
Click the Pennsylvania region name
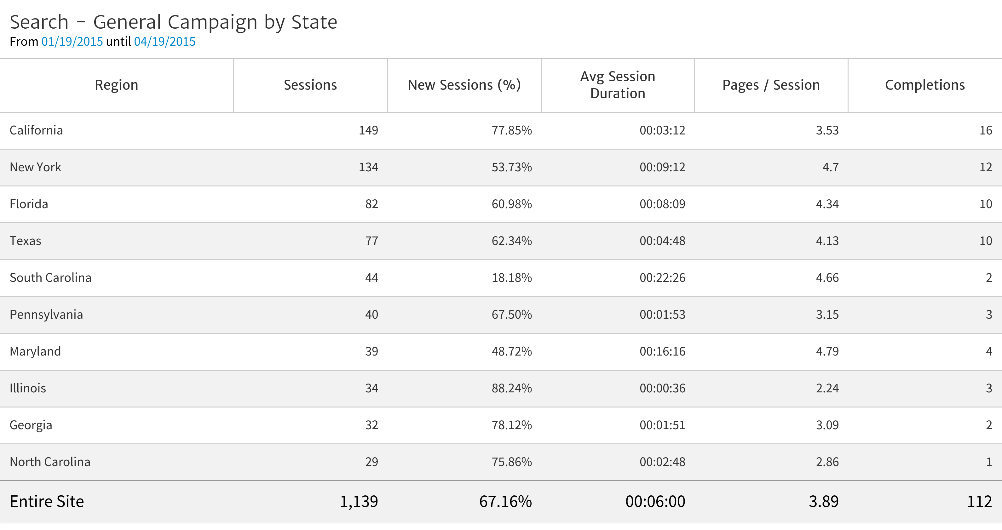click(46, 315)
